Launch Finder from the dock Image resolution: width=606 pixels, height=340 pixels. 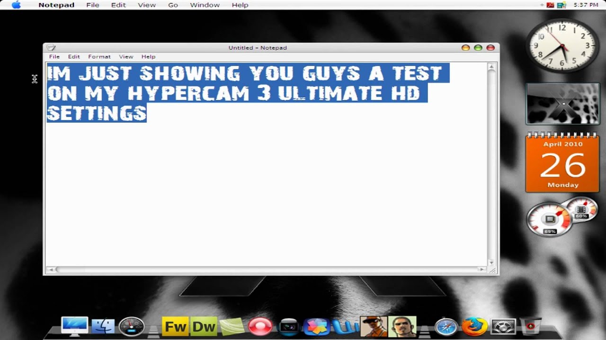pyautogui.click(x=103, y=326)
